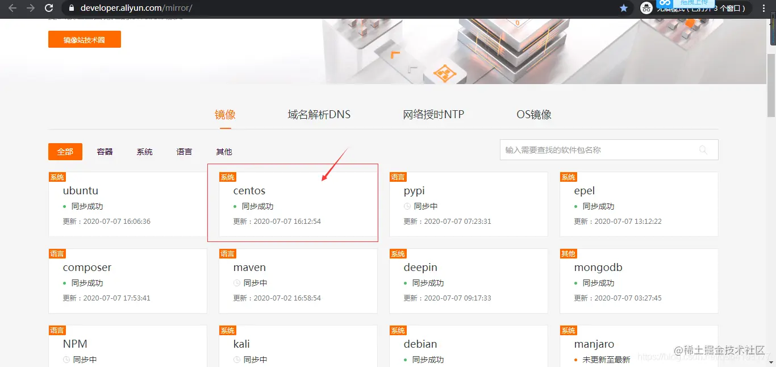Click the 系统 tag on kali card
Viewport: 776px width, 367px height.
point(228,331)
